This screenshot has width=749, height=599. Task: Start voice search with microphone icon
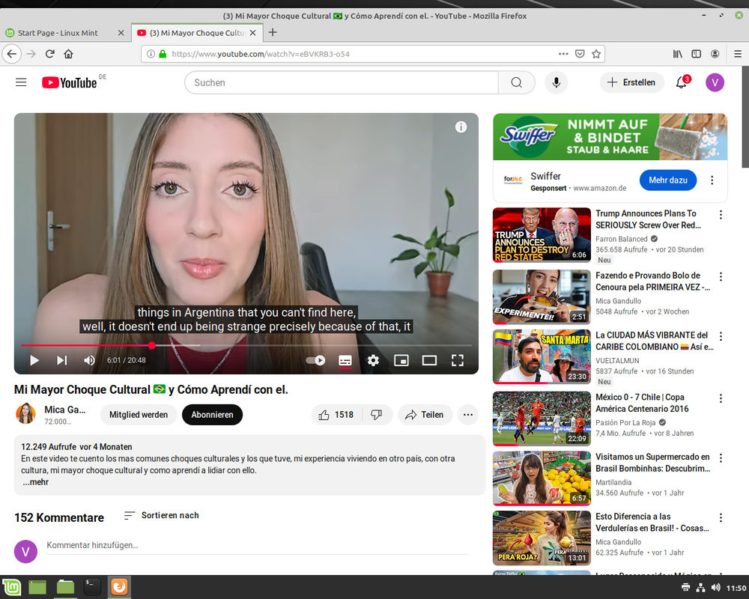[556, 82]
